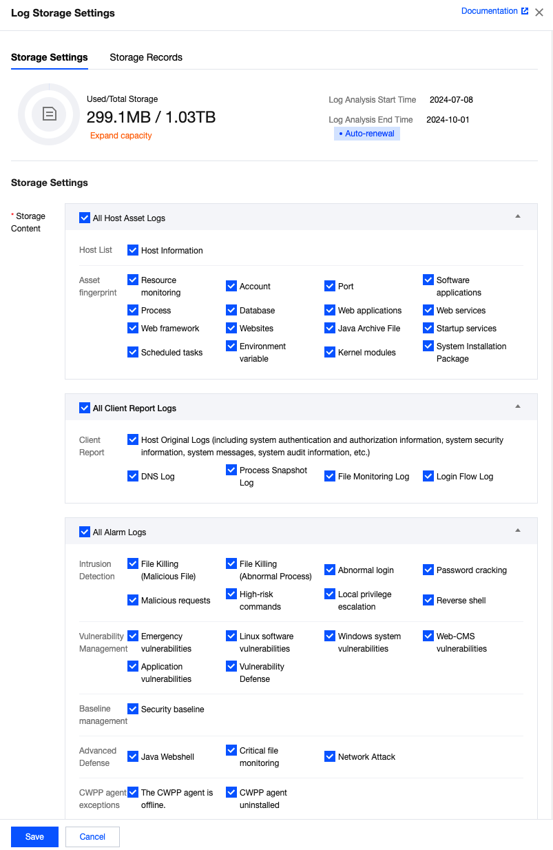Click the storage document icon in ring
This screenshot has width=553, height=850.
(x=50, y=114)
